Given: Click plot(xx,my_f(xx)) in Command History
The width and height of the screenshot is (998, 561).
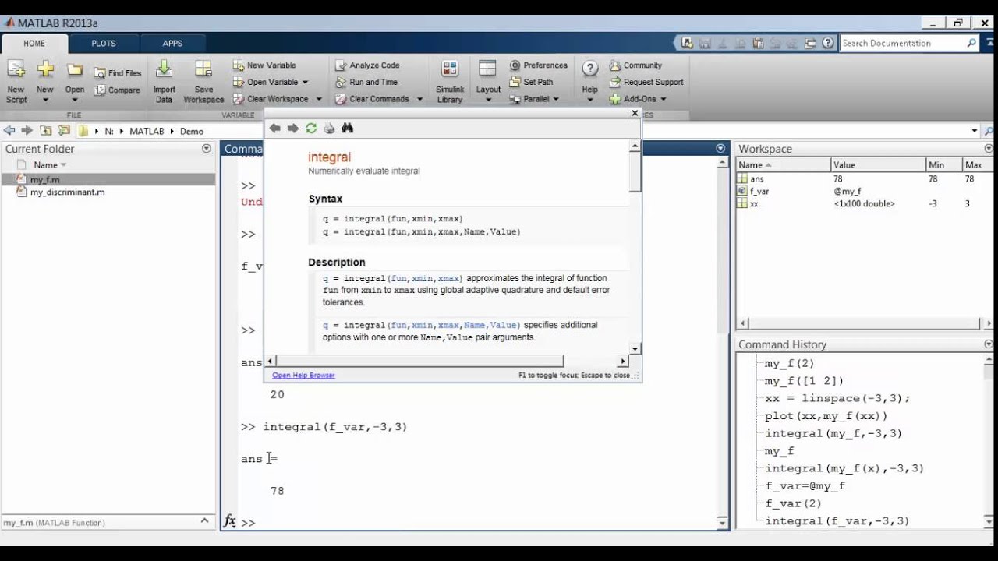Looking at the screenshot, I should click(826, 415).
